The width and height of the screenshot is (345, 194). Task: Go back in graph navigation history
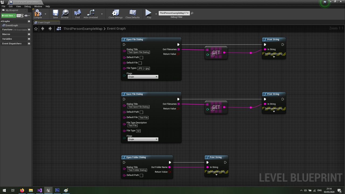pos(43,29)
